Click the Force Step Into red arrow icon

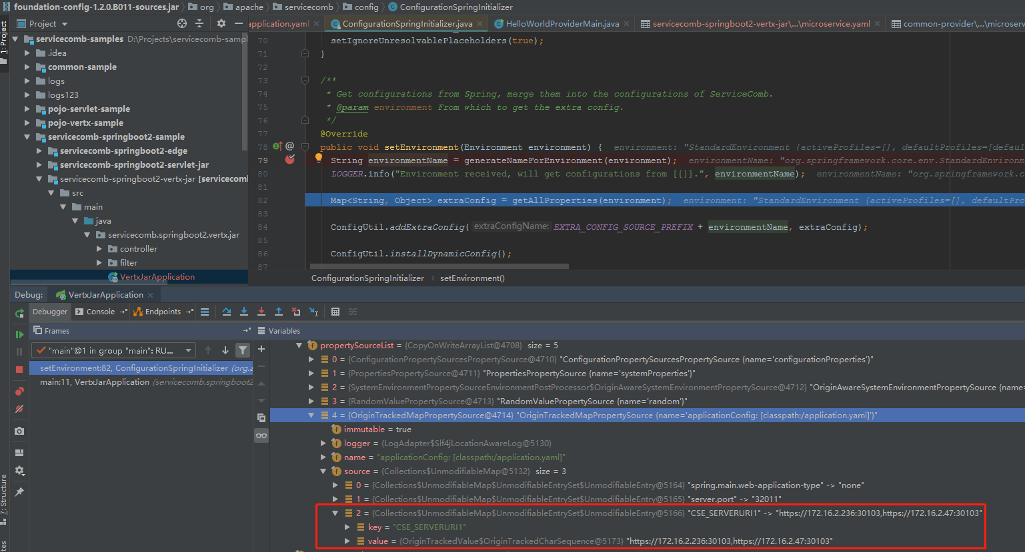261,311
